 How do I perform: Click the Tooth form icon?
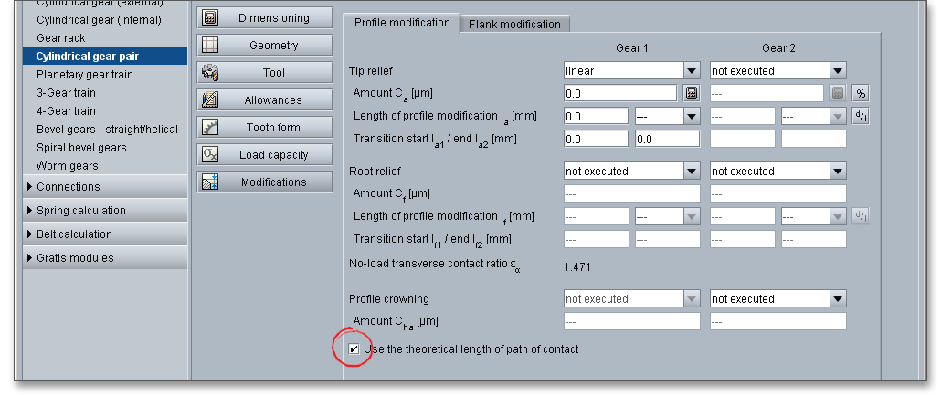click(209, 127)
